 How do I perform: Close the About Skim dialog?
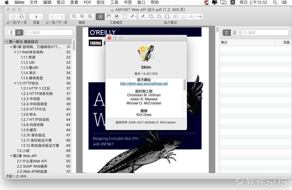[x=109, y=38]
